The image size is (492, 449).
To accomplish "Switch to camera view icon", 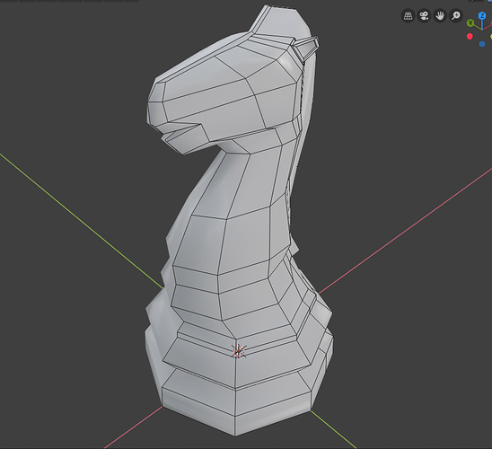I will pyautogui.click(x=425, y=15).
